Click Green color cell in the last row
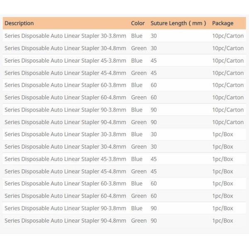The image size is (249, 249). coord(139,221)
